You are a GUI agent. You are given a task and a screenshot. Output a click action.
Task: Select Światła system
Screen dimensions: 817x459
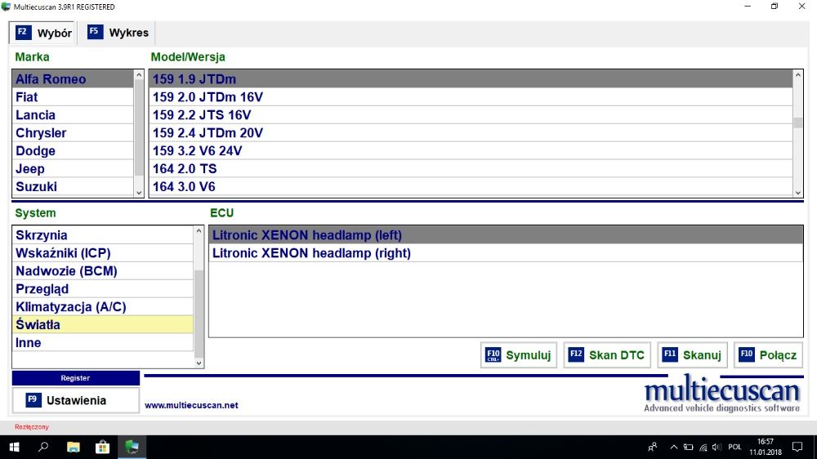pos(103,324)
